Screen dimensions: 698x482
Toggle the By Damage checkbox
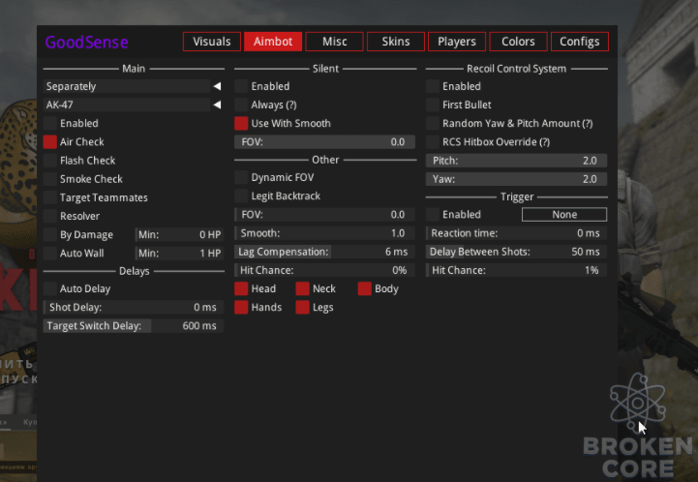[x=50, y=234]
